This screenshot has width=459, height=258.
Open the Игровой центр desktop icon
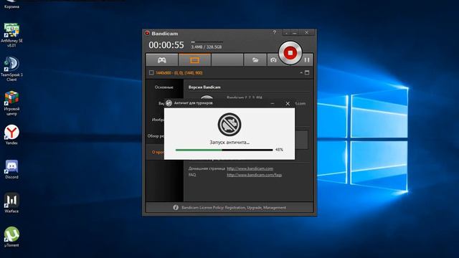(x=11, y=103)
